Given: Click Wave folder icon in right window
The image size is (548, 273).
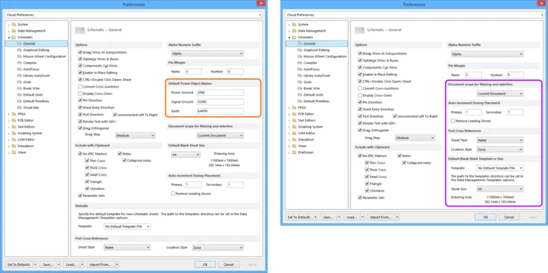Looking at the screenshot, I should [x=294, y=146].
